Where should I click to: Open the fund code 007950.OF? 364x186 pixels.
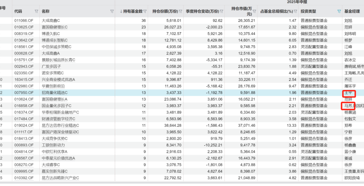point(24,92)
